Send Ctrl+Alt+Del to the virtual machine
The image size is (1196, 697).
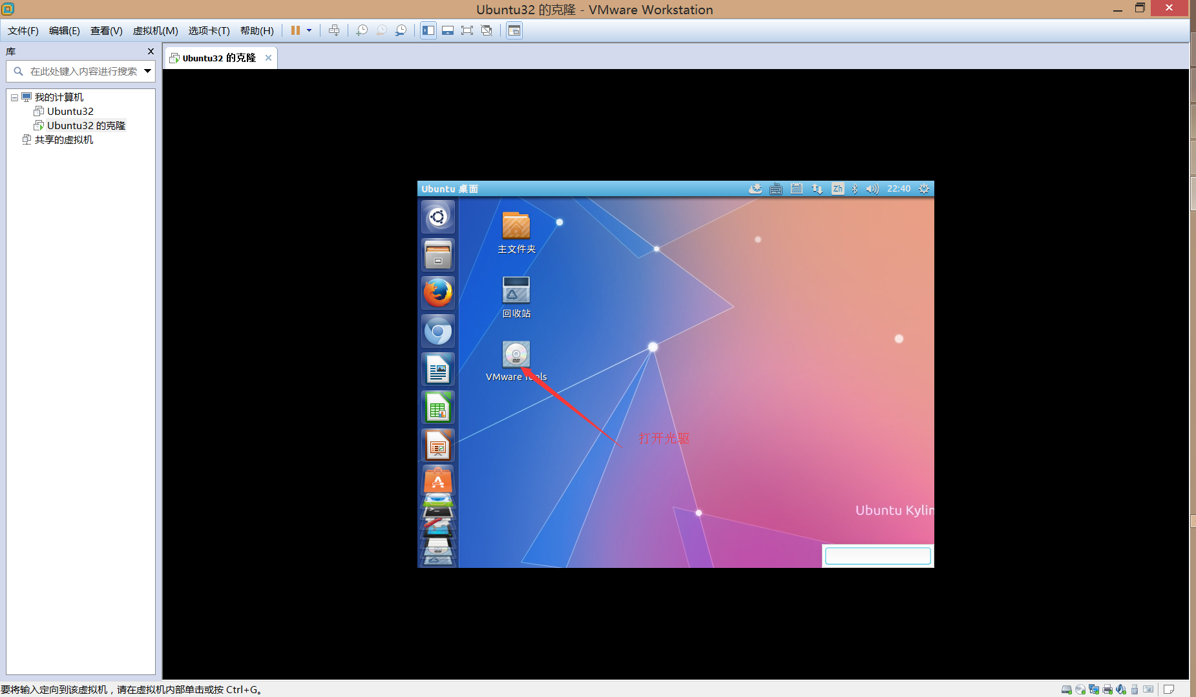pos(334,30)
